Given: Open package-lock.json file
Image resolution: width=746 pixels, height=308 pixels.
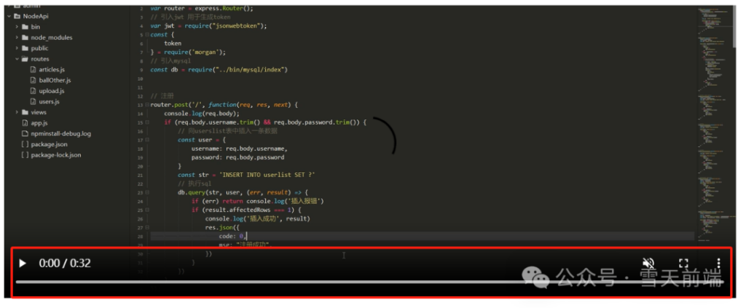Looking at the screenshot, I should tap(52, 155).
